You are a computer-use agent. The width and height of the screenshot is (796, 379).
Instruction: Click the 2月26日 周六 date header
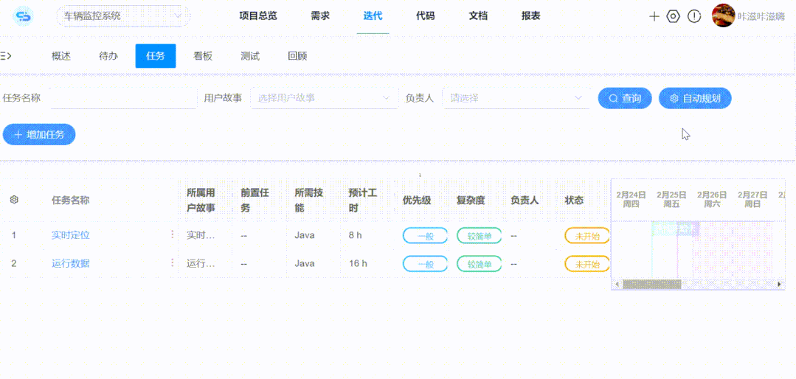click(x=712, y=199)
